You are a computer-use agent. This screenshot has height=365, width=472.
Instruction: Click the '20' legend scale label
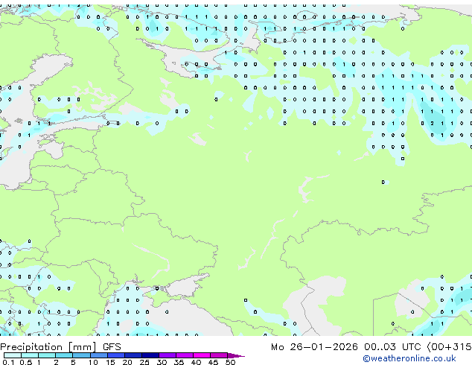pyautogui.click(x=127, y=362)
